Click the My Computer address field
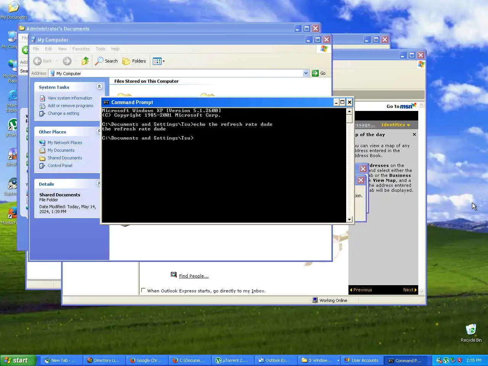Image resolution: width=488 pixels, height=366 pixels. (178, 73)
